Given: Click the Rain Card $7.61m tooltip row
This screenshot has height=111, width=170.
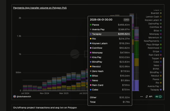Looking at the screenshot, I should pyautogui.click(x=110, y=85).
